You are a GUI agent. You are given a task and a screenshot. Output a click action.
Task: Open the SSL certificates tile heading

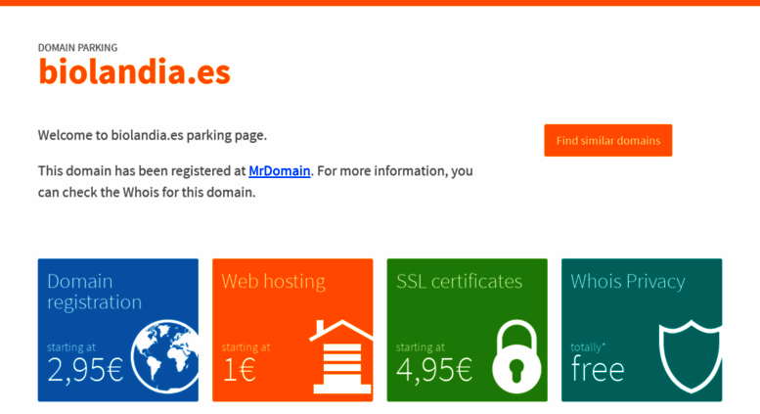click(x=459, y=281)
